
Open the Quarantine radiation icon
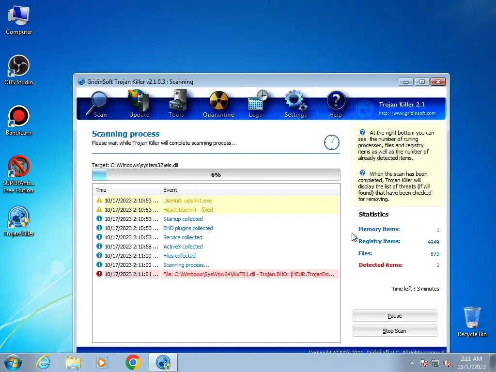point(218,105)
